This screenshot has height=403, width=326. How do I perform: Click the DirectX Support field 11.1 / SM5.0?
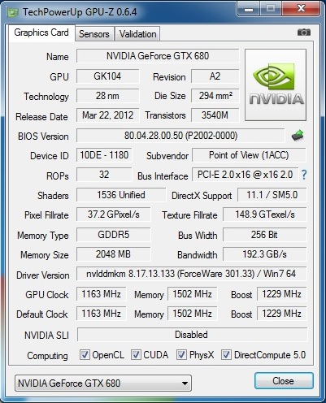272,195
